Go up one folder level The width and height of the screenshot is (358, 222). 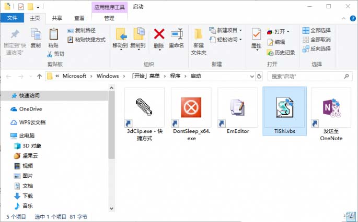click(39, 77)
